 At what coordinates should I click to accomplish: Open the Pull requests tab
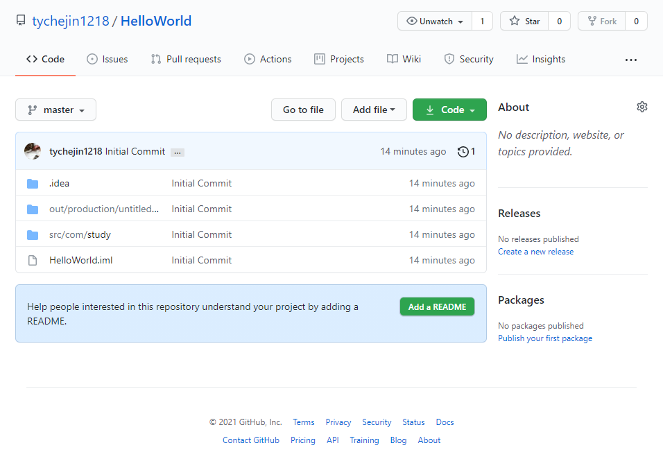pyautogui.click(x=186, y=59)
